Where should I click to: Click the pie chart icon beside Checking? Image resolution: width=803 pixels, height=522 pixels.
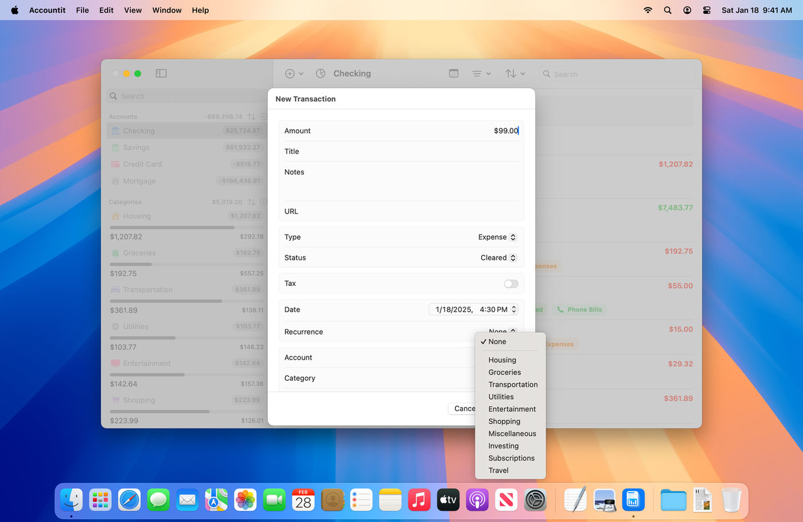321,73
